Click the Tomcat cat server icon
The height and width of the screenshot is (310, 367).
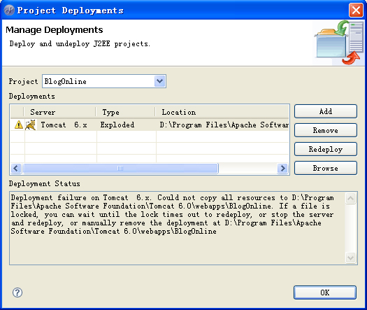click(x=31, y=125)
